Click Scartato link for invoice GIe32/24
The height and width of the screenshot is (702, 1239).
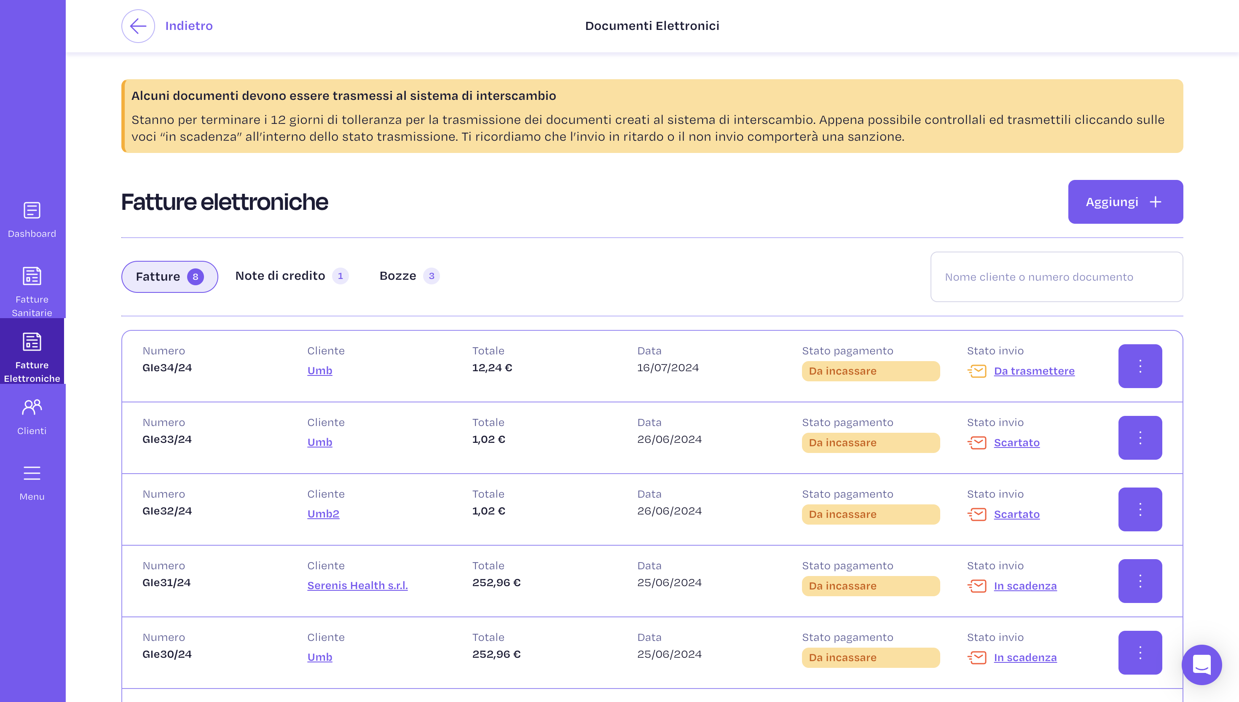click(1016, 514)
